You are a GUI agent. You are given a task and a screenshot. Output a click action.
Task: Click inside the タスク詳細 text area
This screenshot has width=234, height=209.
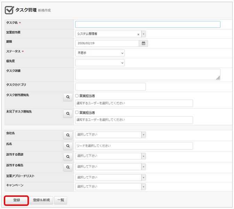148,74
